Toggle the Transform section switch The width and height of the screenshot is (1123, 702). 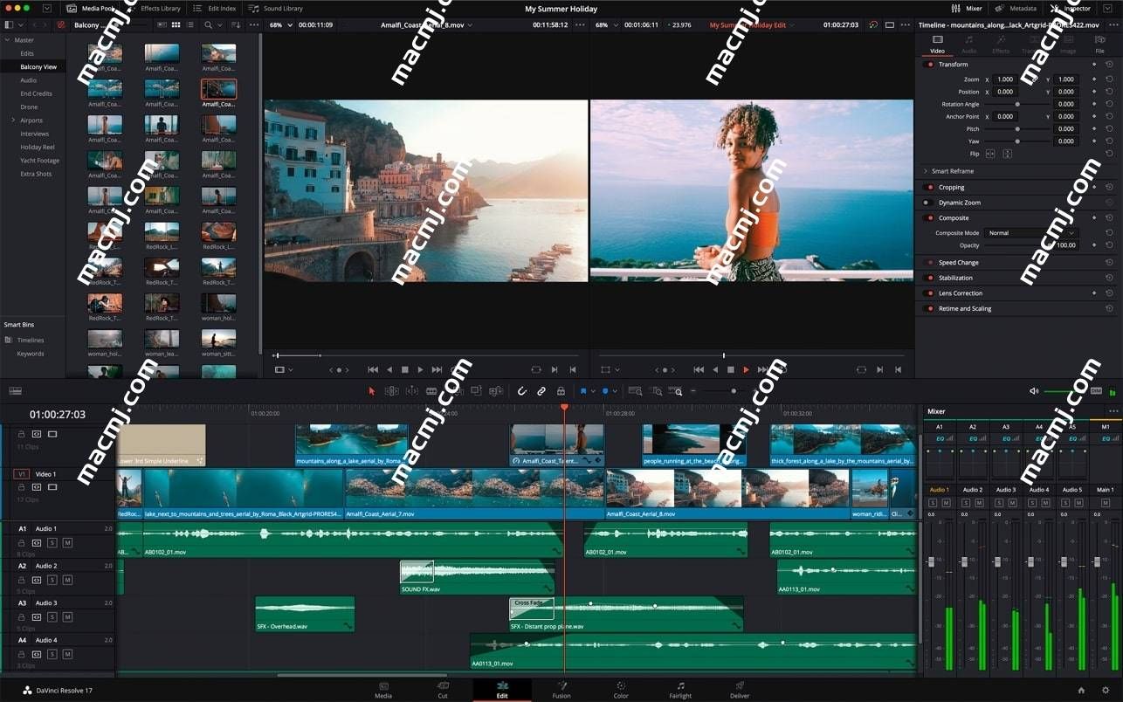(x=929, y=64)
